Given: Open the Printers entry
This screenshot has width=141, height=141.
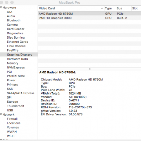Looking at the screenshot, I should (12, 84).
